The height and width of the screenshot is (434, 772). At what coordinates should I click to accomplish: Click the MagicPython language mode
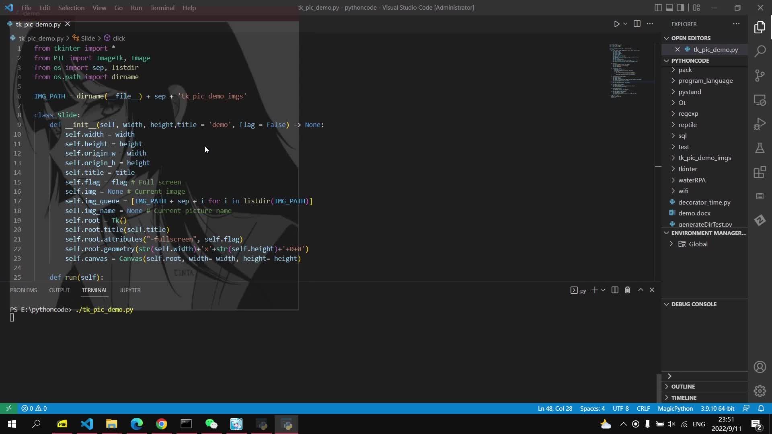click(x=675, y=408)
